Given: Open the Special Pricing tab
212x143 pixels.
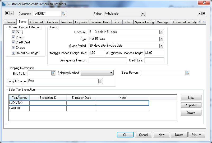Looking at the screenshot, I should tap(144, 22).
